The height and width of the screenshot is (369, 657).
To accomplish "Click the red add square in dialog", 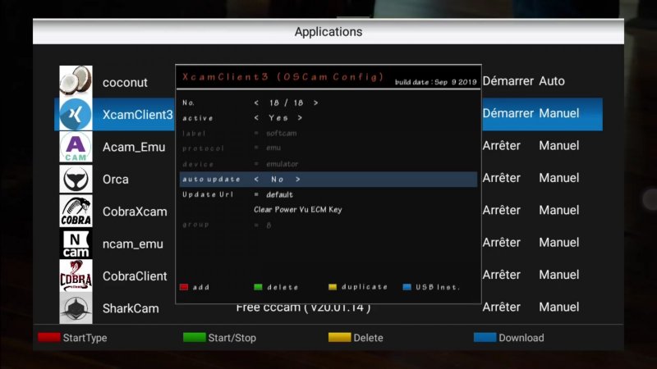I will tap(184, 287).
